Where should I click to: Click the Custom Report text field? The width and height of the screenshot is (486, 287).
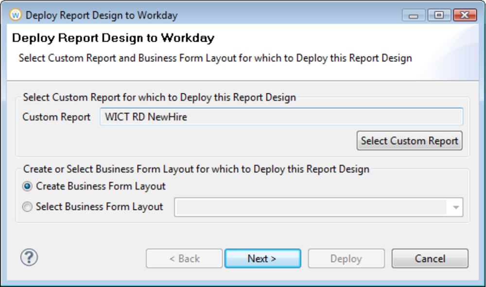(281, 117)
